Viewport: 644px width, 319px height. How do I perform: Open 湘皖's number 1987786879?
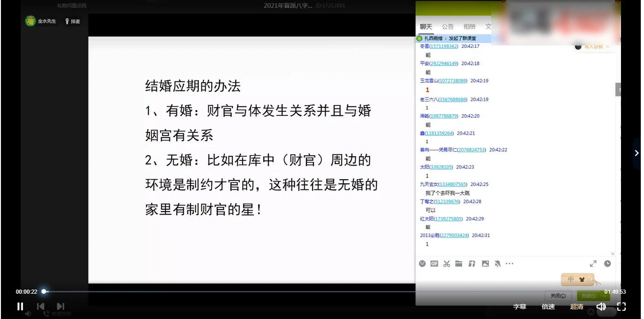click(x=444, y=116)
